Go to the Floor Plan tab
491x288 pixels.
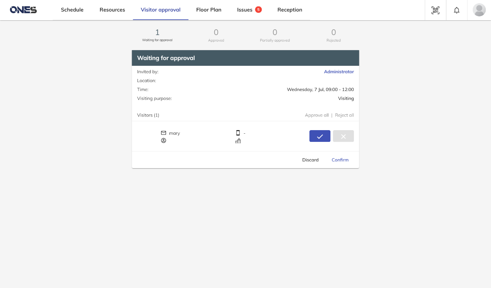209,10
